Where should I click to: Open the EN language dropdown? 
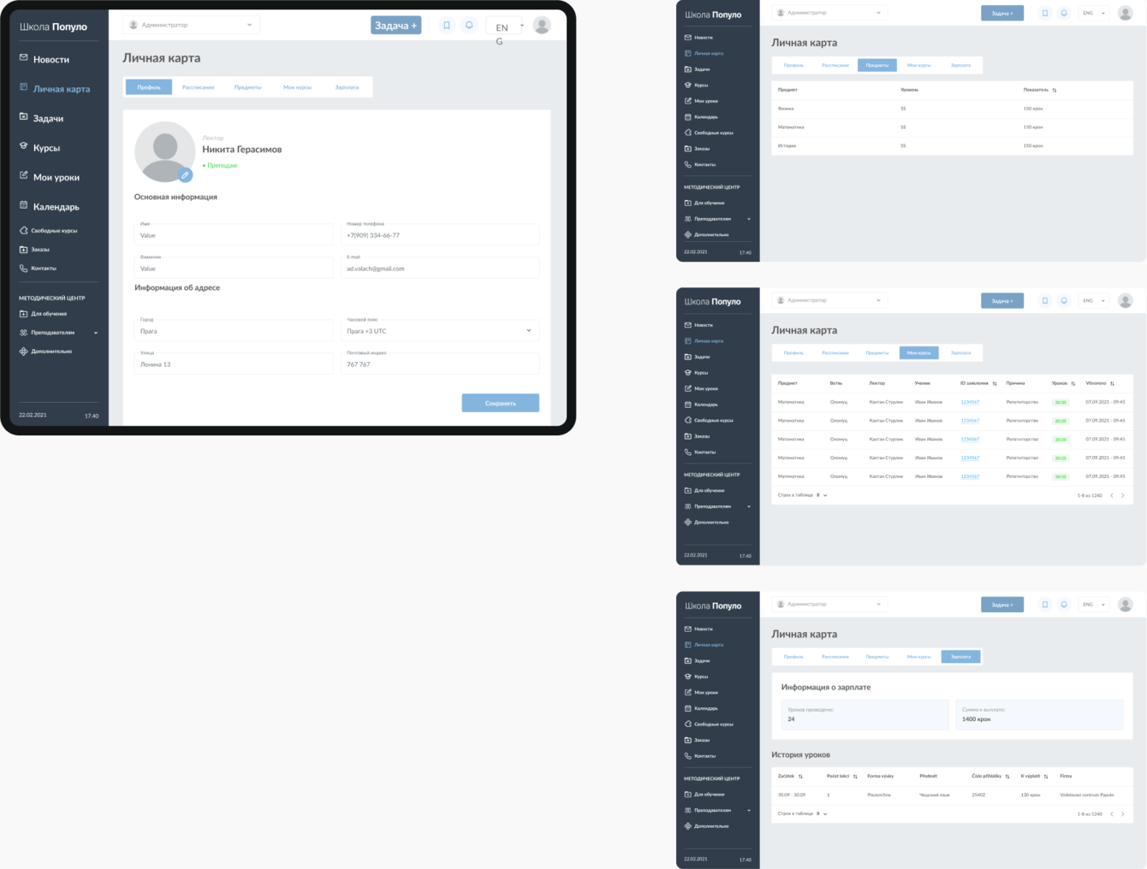(x=505, y=27)
